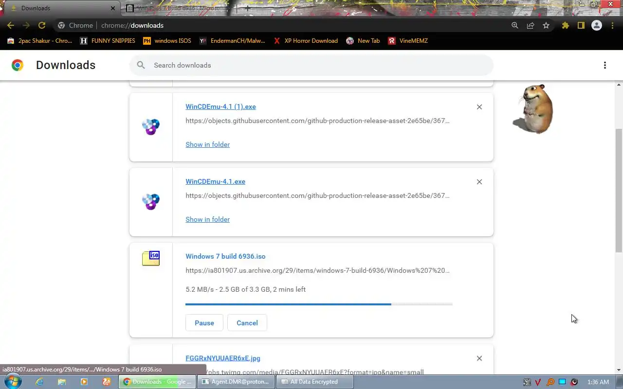623x389 pixels.
Task: Open the Chrome profile avatar
Action: [x=597, y=25]
